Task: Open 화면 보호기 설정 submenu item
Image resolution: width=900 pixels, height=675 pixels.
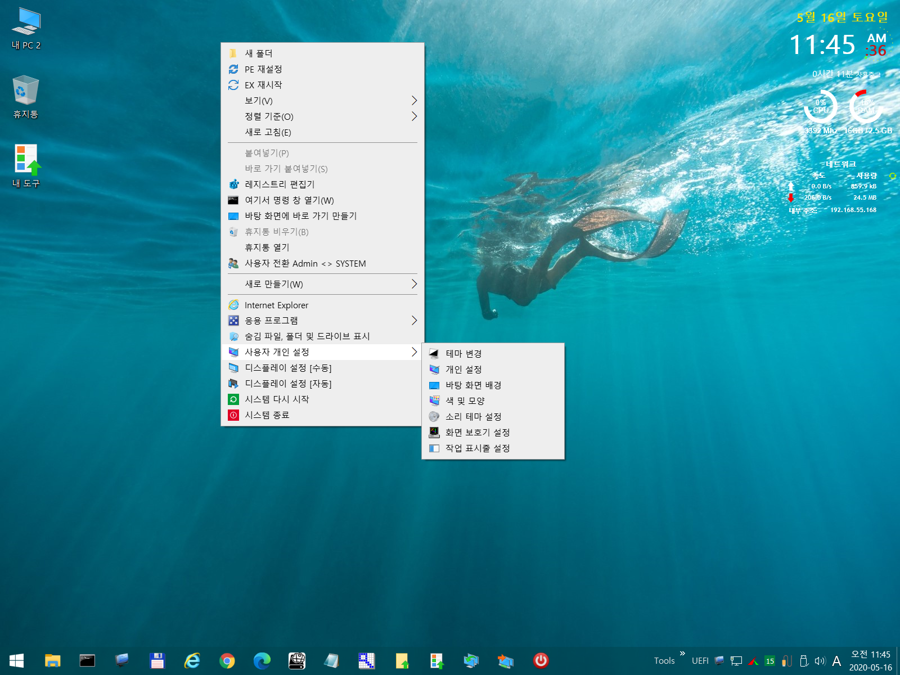Action: [x=493, y=433]
